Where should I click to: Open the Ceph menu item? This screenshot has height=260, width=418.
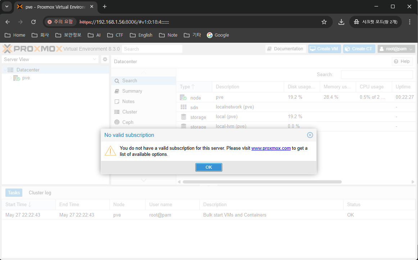144,122
